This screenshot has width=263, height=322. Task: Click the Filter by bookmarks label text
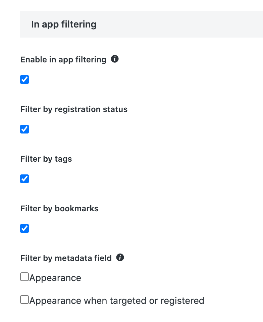click(x=59, y=209)
